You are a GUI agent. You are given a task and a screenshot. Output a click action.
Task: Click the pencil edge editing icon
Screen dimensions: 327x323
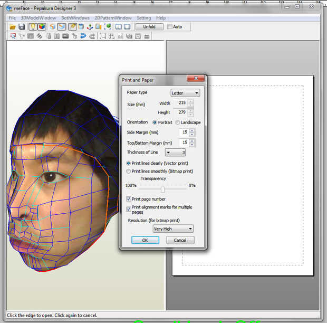(x=72, y=26)
